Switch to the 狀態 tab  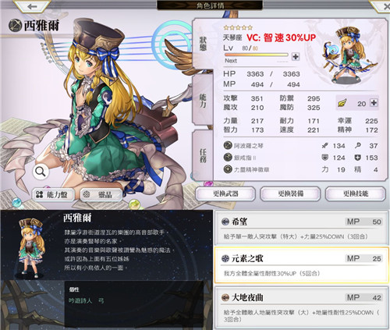coord(203,44)
